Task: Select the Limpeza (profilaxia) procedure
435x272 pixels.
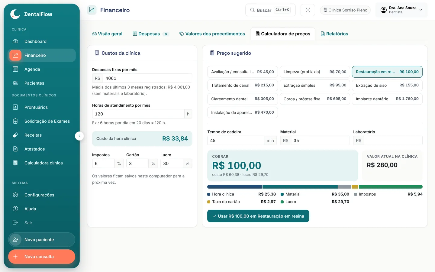Action: tap(315, 72)
